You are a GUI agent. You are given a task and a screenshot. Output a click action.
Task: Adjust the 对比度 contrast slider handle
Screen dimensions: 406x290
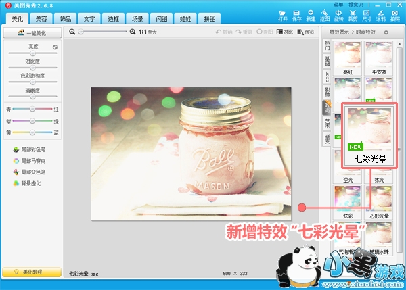(32, 68)
